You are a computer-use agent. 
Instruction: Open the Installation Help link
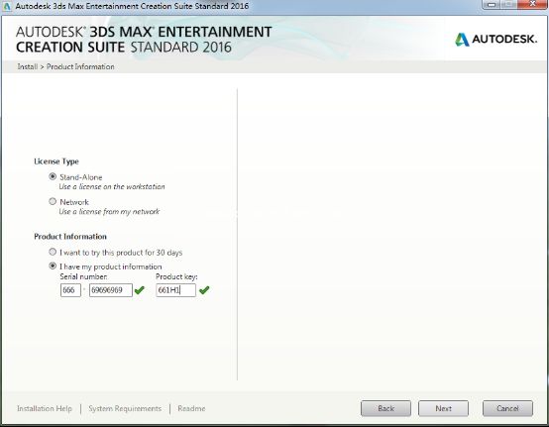pyautogui.click(x=45, y=408)
